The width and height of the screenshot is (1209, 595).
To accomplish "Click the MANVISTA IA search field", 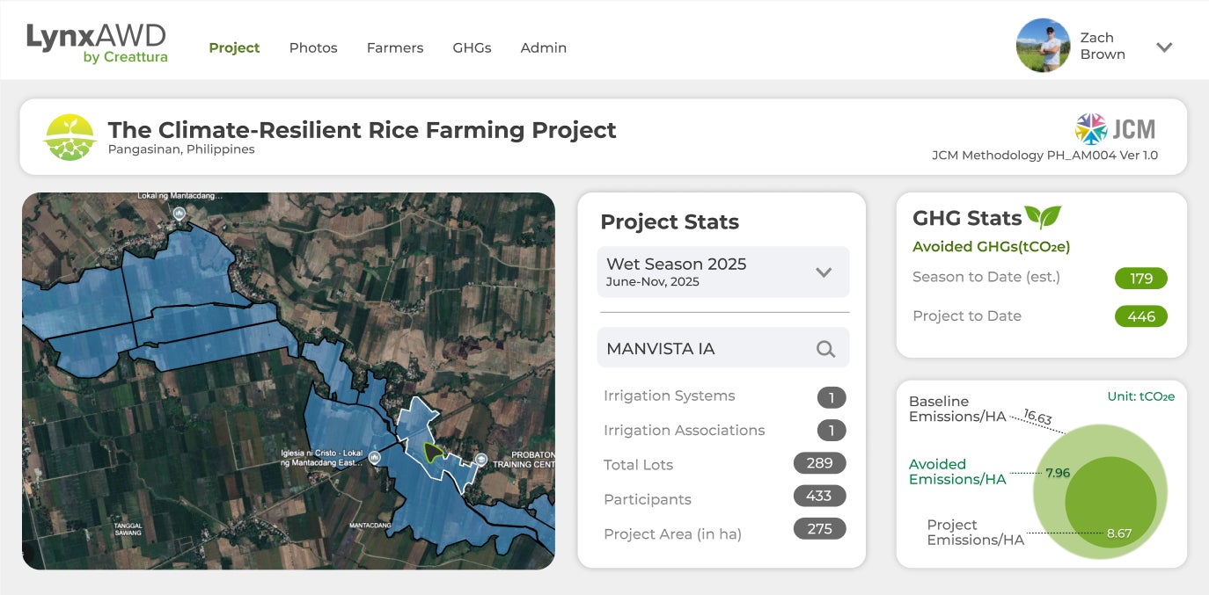I will click(x=704, y=349).
